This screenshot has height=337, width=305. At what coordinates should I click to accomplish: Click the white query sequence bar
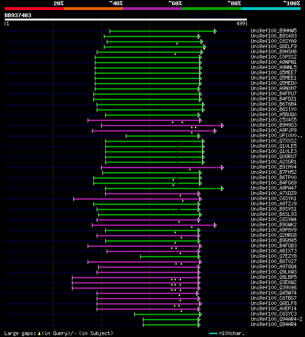click(x=126, y=20)
